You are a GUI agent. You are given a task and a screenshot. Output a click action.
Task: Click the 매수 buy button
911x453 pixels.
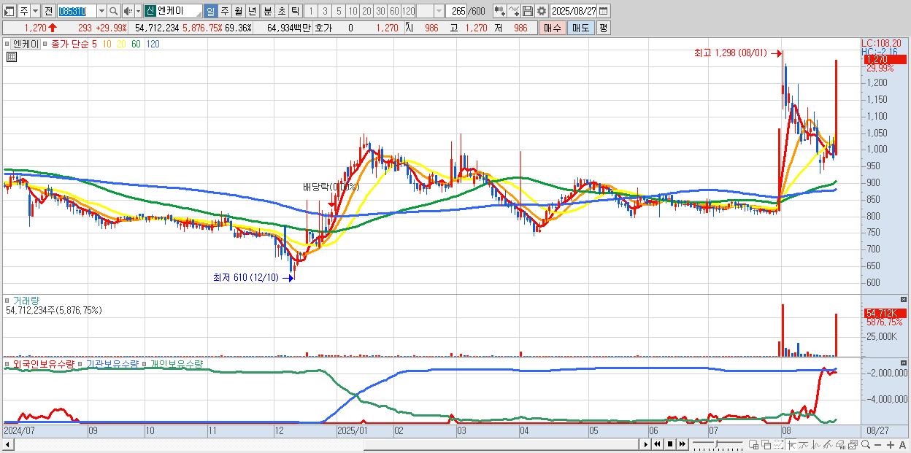pyautogui.click(x=552, y=28)
